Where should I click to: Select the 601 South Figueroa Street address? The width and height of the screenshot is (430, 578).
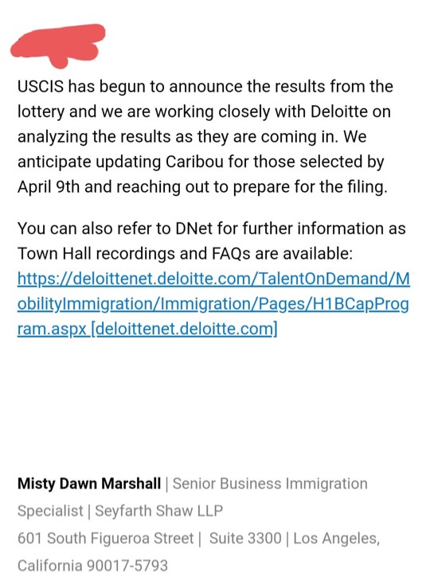[x=105, y=538]
